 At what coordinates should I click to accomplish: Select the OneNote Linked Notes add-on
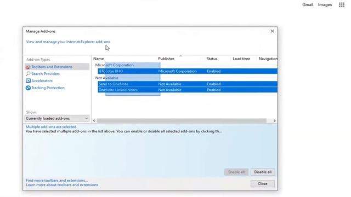188,90
